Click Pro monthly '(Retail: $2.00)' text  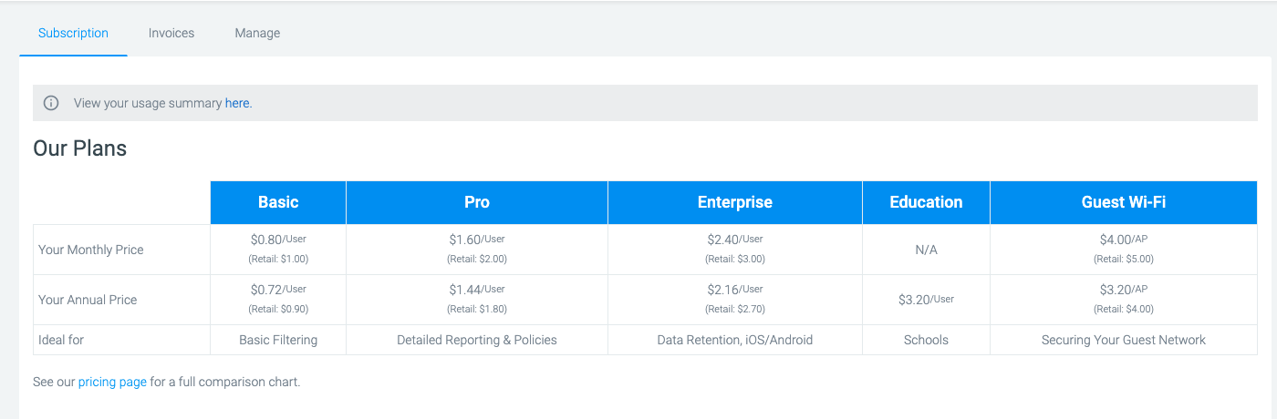(477, 259)
